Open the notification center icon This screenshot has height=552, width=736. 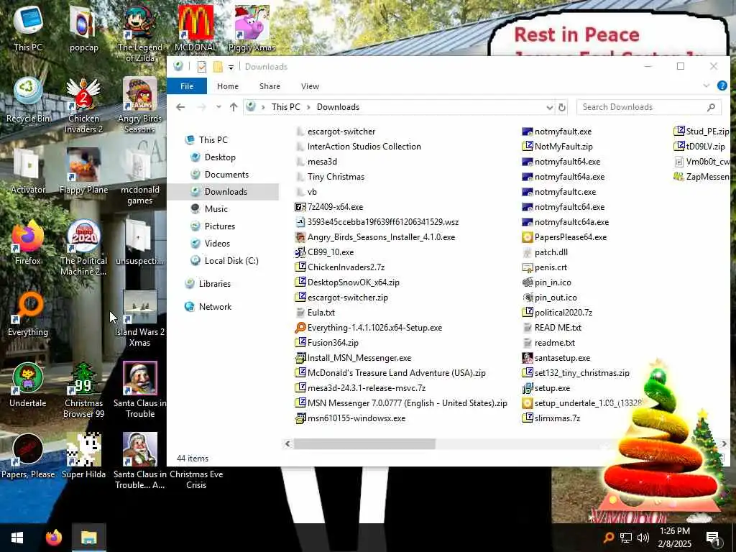click(x=712, y=538)
